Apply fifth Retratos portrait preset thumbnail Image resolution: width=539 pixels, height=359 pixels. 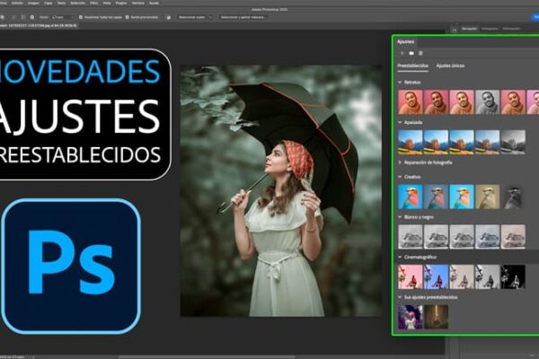tap(513, 102)
